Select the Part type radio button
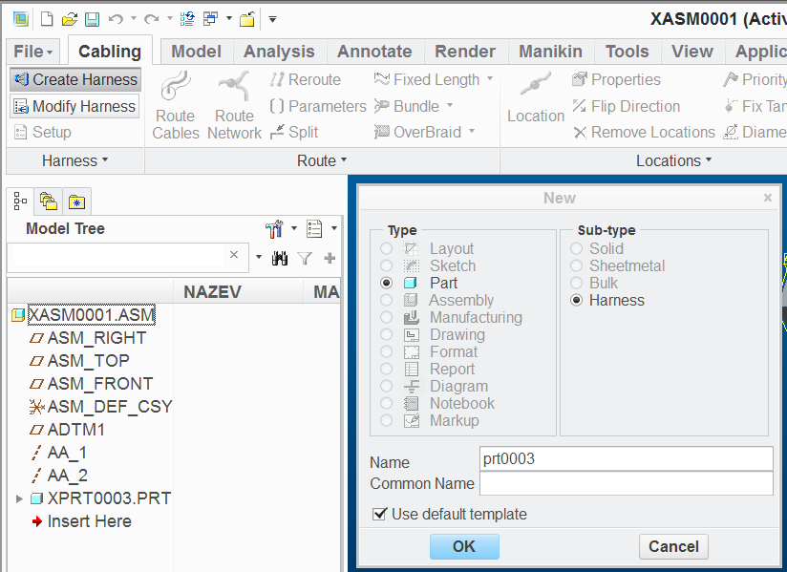 pyautogui.click(x=386, y=283)
